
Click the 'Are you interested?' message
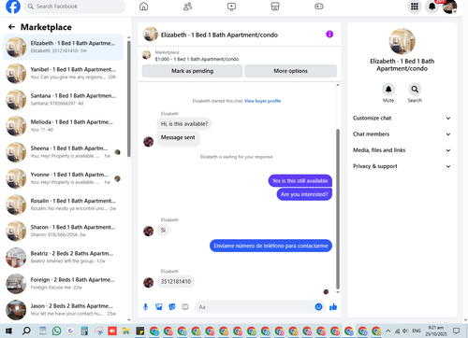click(x=304, y=194)
